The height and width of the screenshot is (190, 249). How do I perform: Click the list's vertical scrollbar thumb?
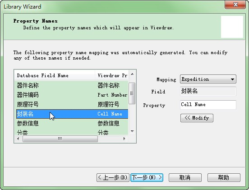coord(132,93)
